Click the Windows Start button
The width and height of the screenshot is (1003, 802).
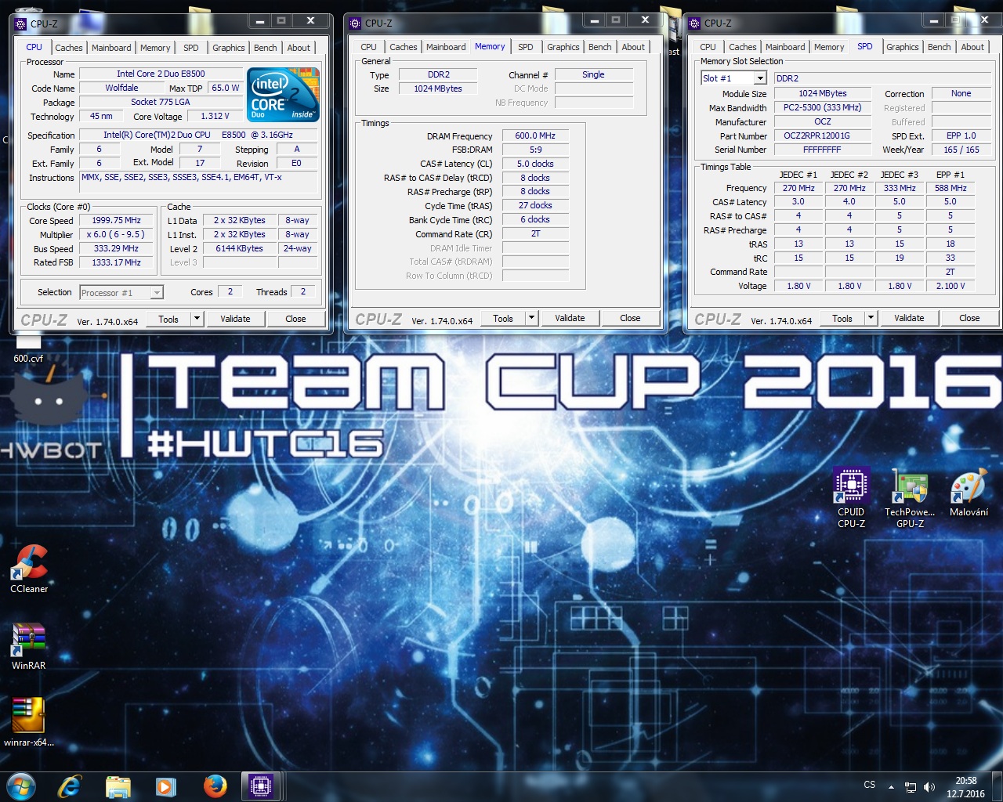pos(20,786)
